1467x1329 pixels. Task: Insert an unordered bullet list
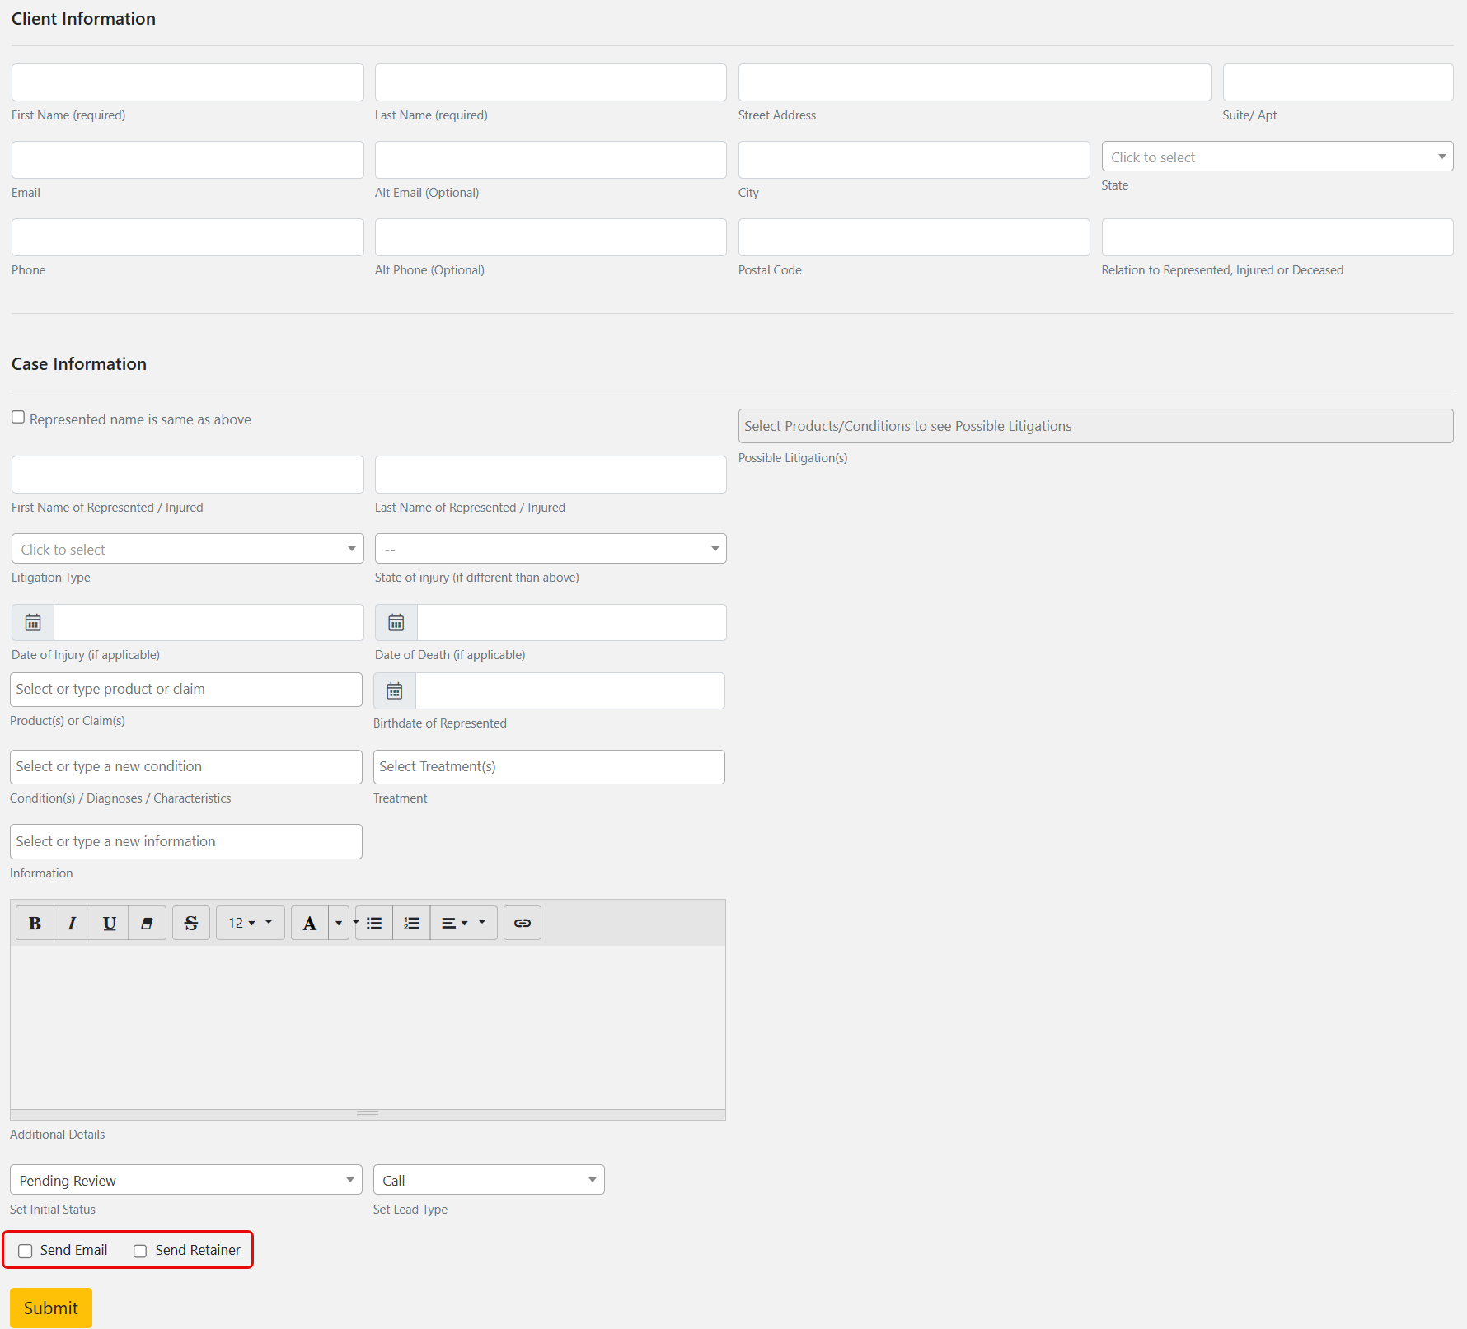point(374,923)
